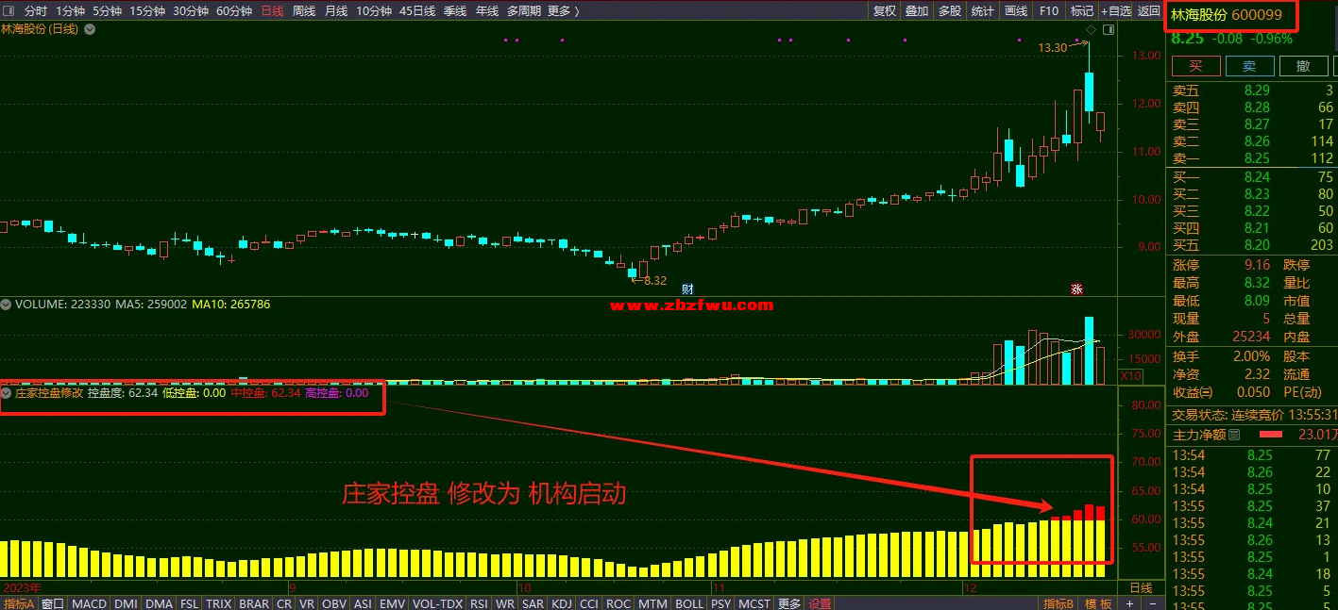Expand the dropdown arrow next to 林海股份 (日线)
1338x610 pixels.
[x=90, y=29]
